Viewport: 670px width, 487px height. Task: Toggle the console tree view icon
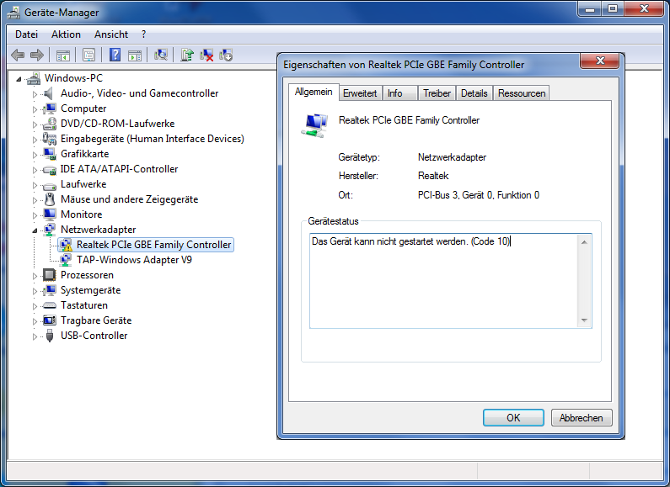(63, 55)
